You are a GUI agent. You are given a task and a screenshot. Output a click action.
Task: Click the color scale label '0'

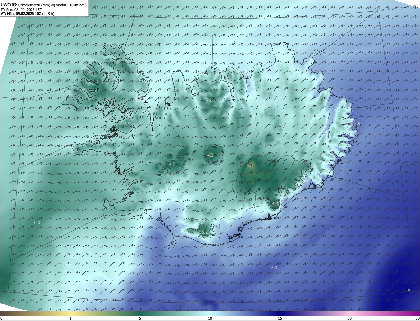pos(1,318)
